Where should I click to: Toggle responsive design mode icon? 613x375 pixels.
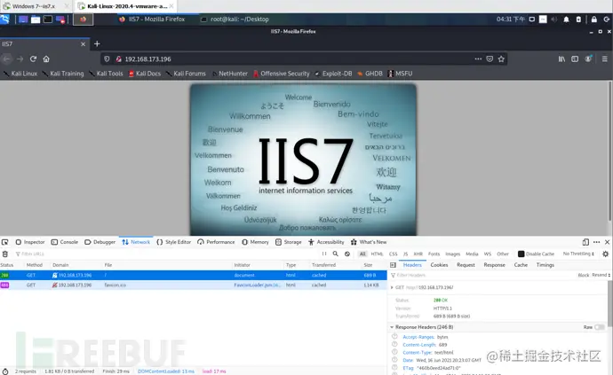pos(585,242)
